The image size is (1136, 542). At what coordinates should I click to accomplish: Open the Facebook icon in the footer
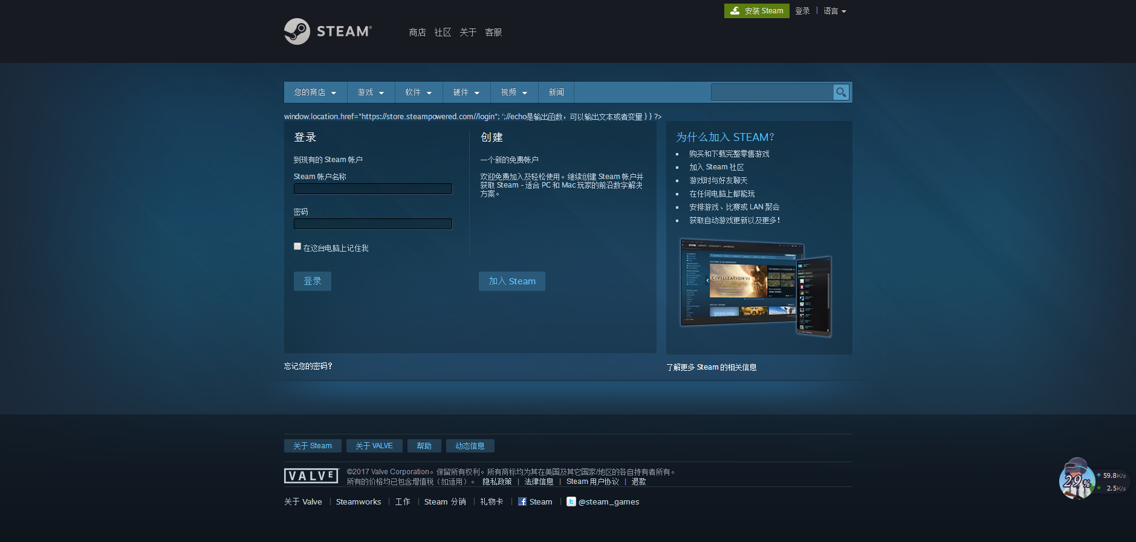[x=522, y=501]
